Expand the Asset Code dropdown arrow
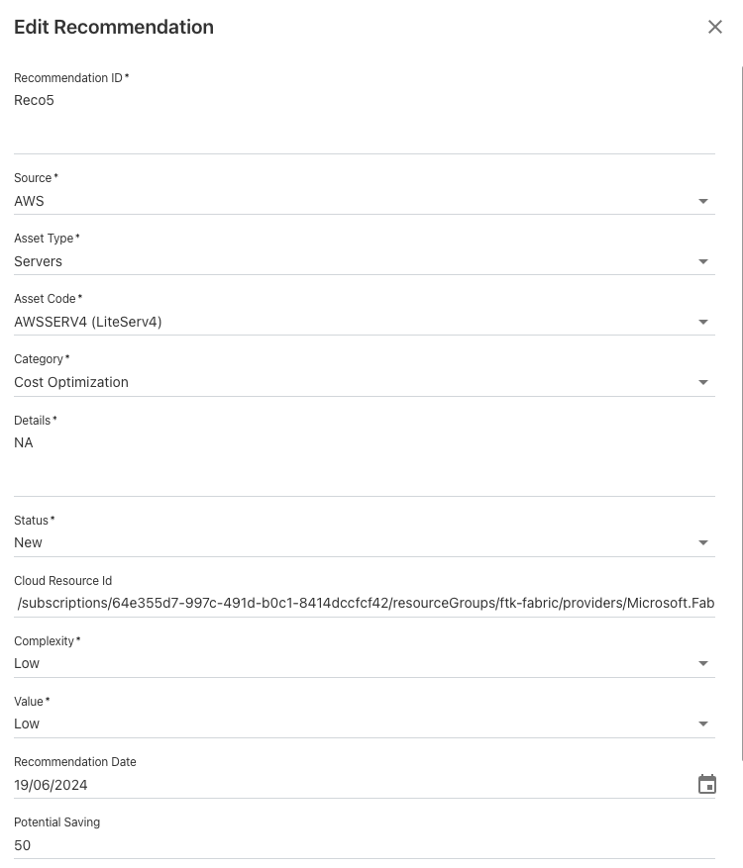The width and height of the screenshot is (743, 868). coord(703,323)
